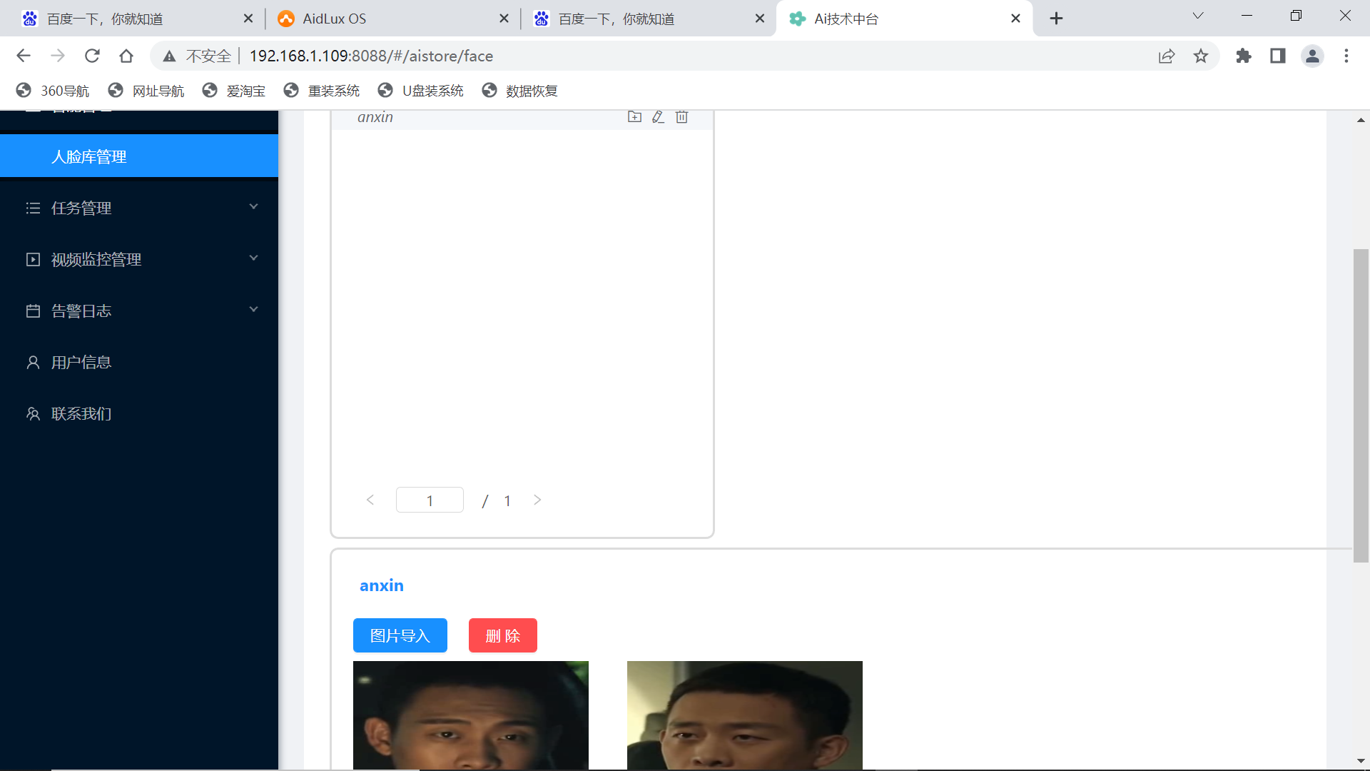Switch to the third tab 百度一下
Screen dimensions: 1370x771
point(648,19)
